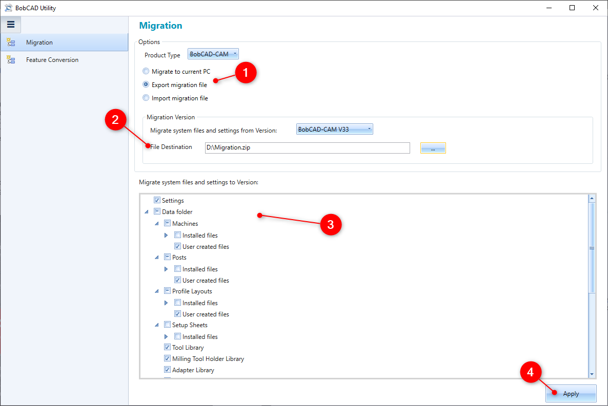
Task: Maximize the BobCAD Utility window
Action: pyautogui.click(x=572, y=8)
